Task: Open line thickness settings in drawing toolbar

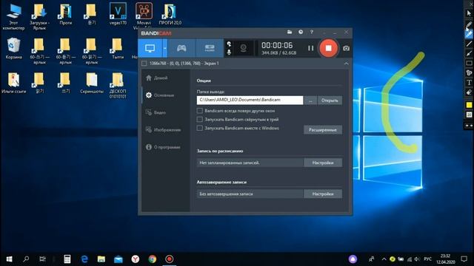Action: (469, 115)
